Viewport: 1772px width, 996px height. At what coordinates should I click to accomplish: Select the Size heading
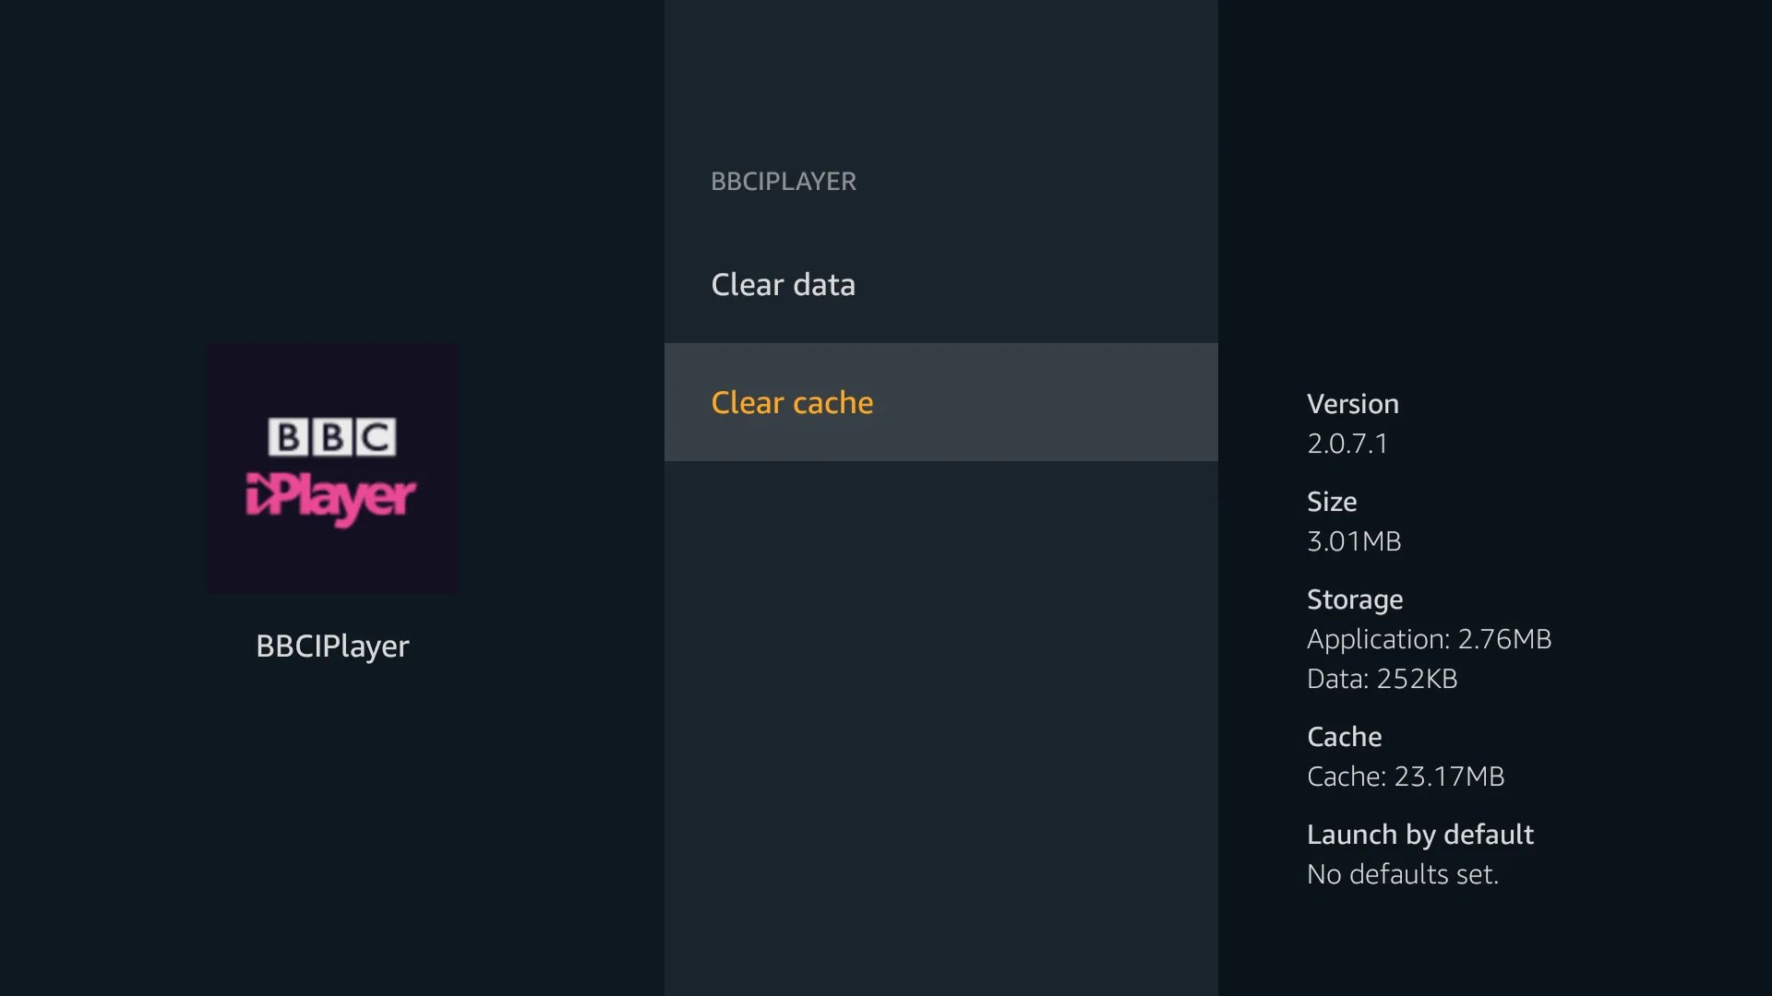click(x=1331, y=502)
